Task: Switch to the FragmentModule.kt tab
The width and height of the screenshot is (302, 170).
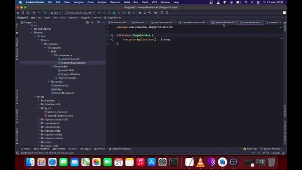Action: [225, 22]
